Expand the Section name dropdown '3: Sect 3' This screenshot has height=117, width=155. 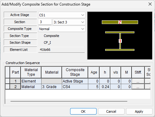[69, 22]
